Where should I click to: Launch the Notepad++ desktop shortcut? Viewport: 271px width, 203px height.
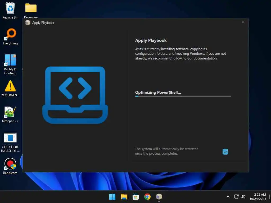click(x=10, y=114)
